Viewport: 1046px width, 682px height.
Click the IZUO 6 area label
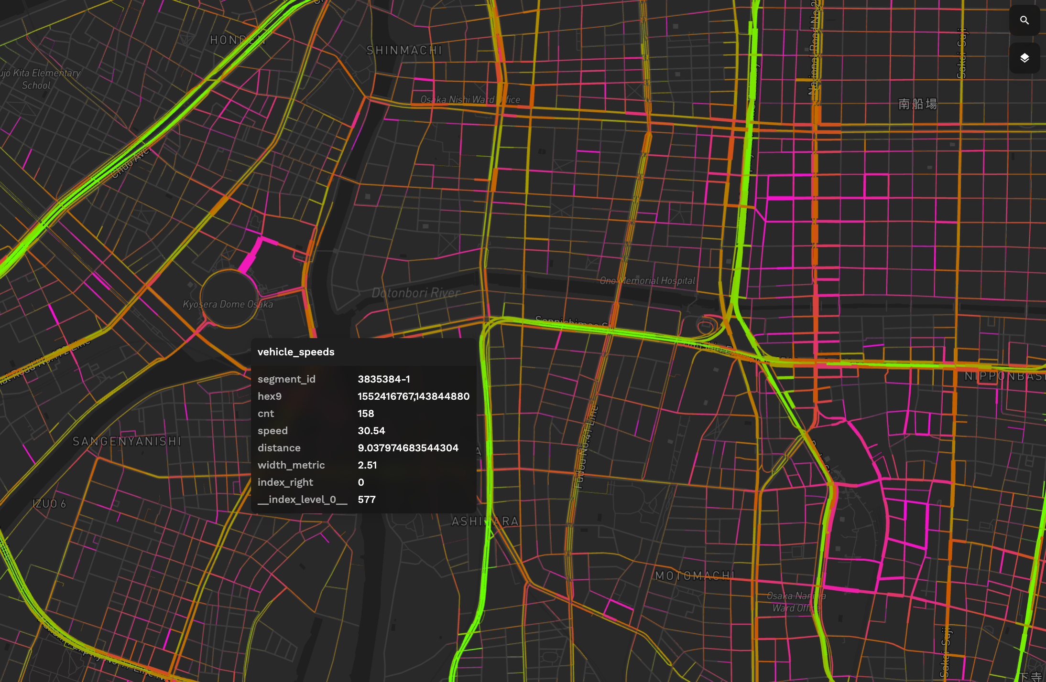click(x=49, y=503)
